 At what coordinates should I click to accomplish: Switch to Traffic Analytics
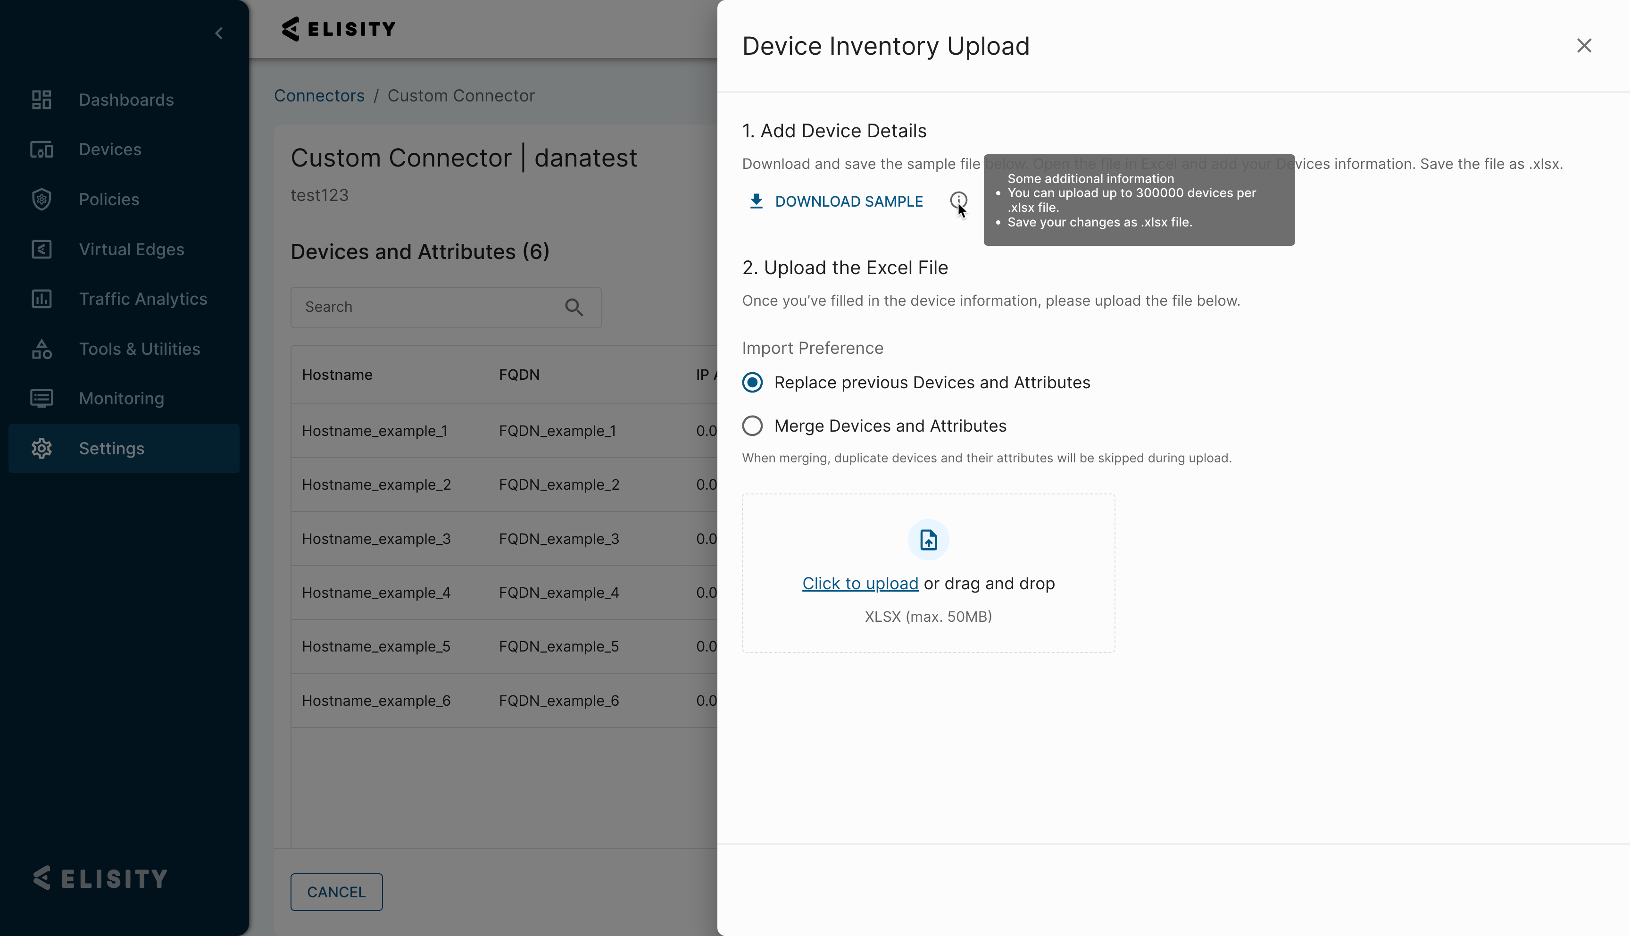point(143,299)
